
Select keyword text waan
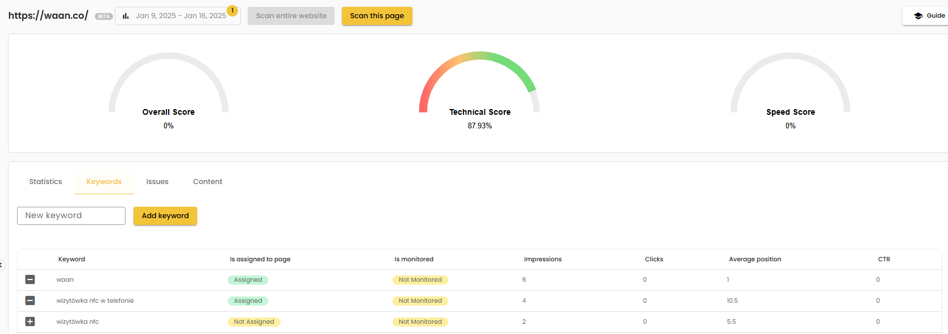coord(65,279)
